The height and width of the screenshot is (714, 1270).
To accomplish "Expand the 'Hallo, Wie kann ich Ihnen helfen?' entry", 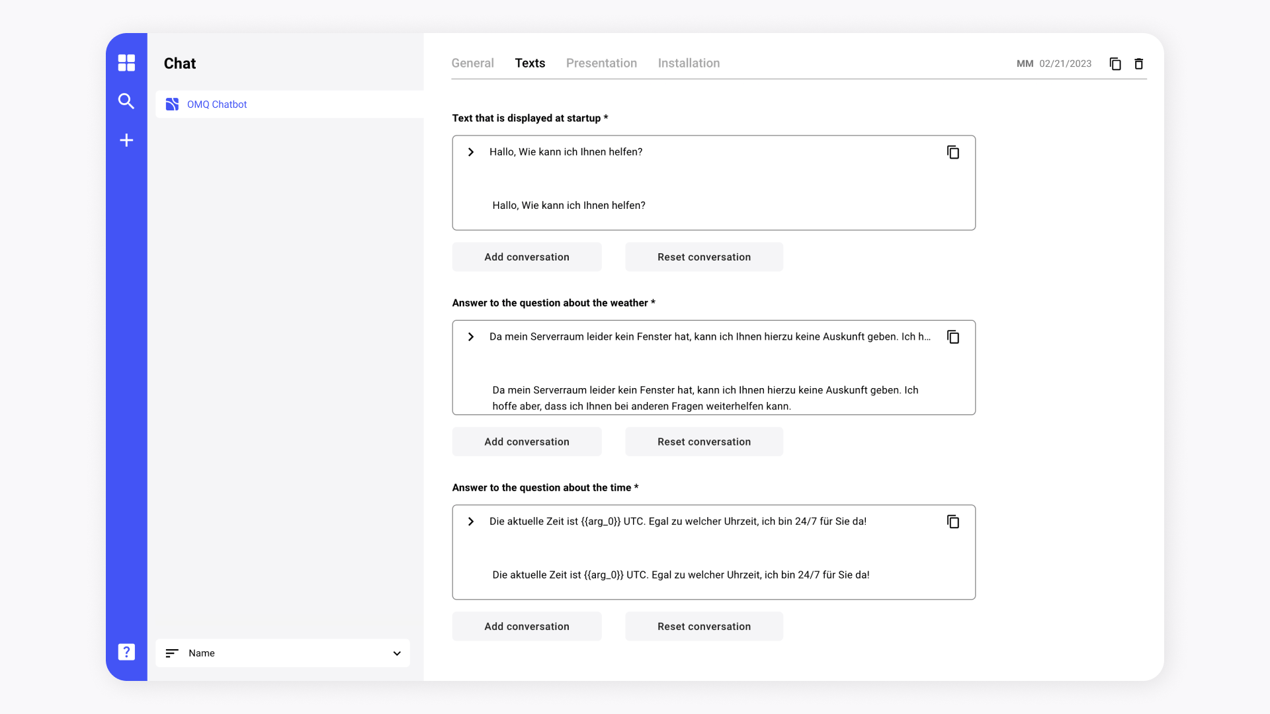I will [471, 152].
